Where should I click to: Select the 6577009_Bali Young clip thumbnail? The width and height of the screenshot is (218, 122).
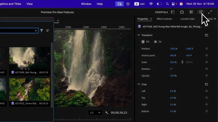click(30, 58)
